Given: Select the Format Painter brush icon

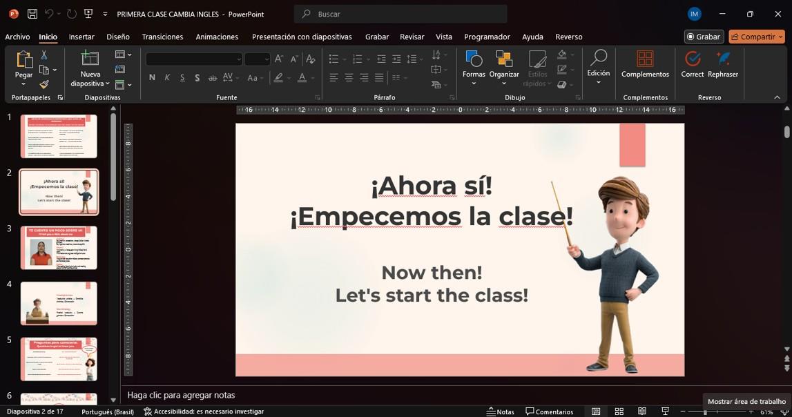Looking at the screenshot, I should [44, 85].
